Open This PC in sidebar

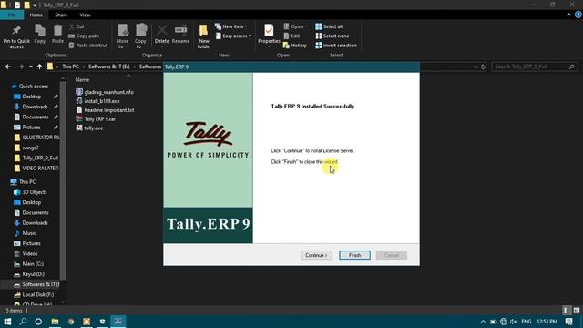click(x=24, y=182)
